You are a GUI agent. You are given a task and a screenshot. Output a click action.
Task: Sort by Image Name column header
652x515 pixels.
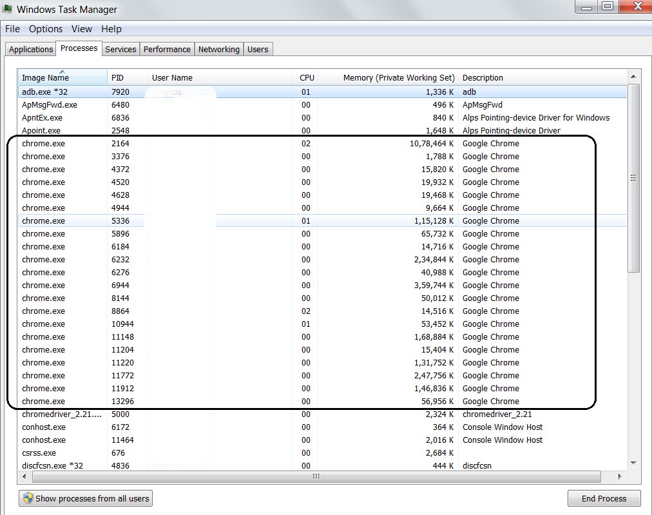[62, 78]
